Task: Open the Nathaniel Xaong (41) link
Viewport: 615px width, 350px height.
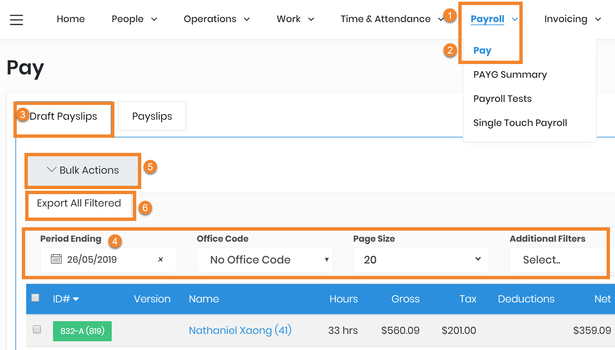Action: click(240, 331)
